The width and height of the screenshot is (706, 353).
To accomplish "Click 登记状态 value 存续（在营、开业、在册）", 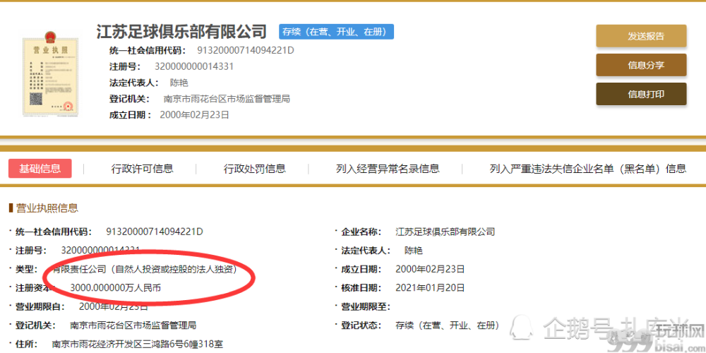I will pos(448,325).
